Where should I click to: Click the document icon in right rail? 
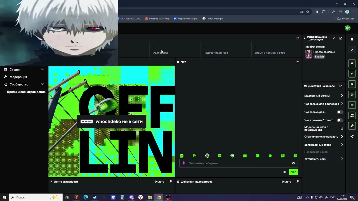point(352,84)
